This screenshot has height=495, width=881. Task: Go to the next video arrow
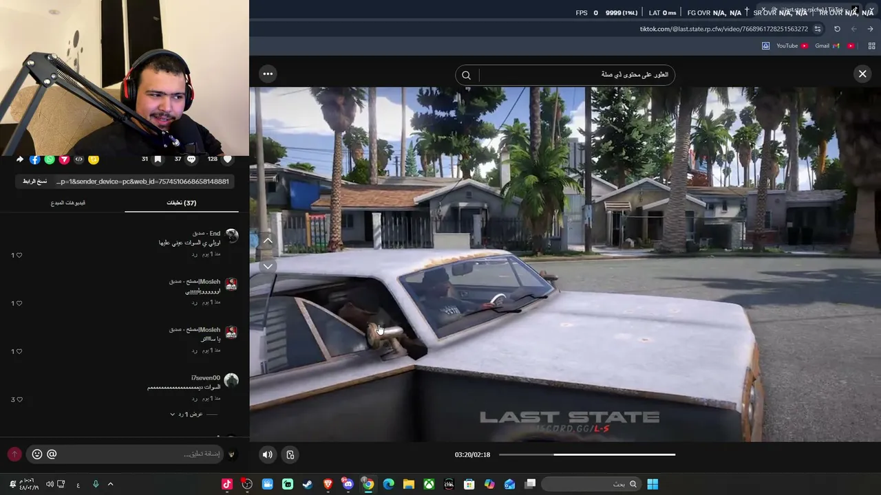click(x=268, y=266)
